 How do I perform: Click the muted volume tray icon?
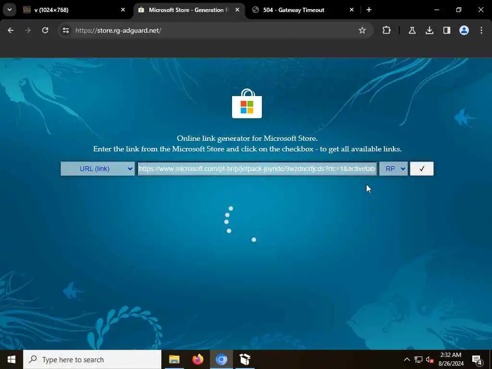(430, 359)
